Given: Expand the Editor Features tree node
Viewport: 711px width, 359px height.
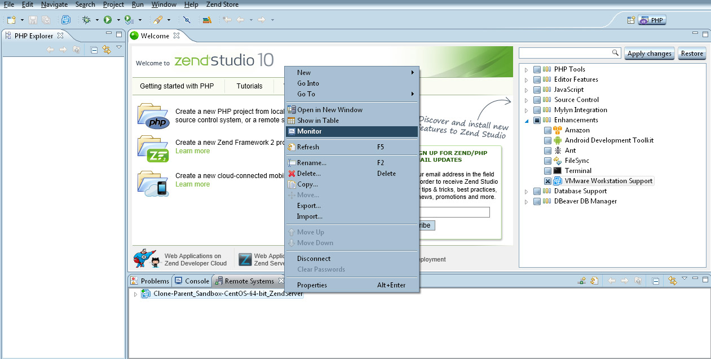Looking at the screenshot, I should 527,80.
